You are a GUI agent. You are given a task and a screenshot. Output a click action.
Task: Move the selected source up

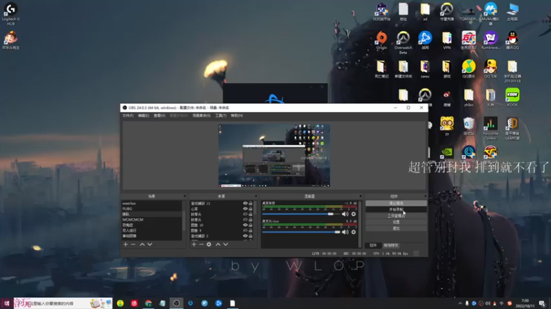click(218, 244)
